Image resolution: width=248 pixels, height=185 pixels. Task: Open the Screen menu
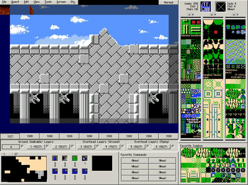pyautogui.click(x=61, y=2)
